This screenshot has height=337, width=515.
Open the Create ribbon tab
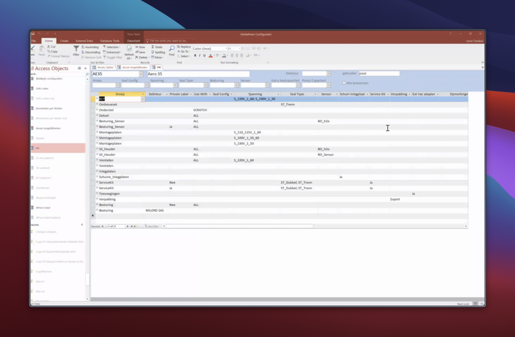click(x=64, y=41)
